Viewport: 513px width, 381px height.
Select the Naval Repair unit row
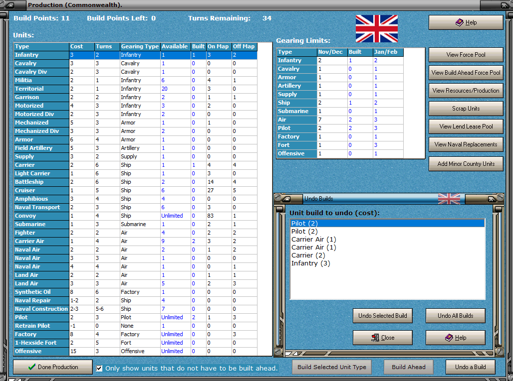(x=135, y=300)
